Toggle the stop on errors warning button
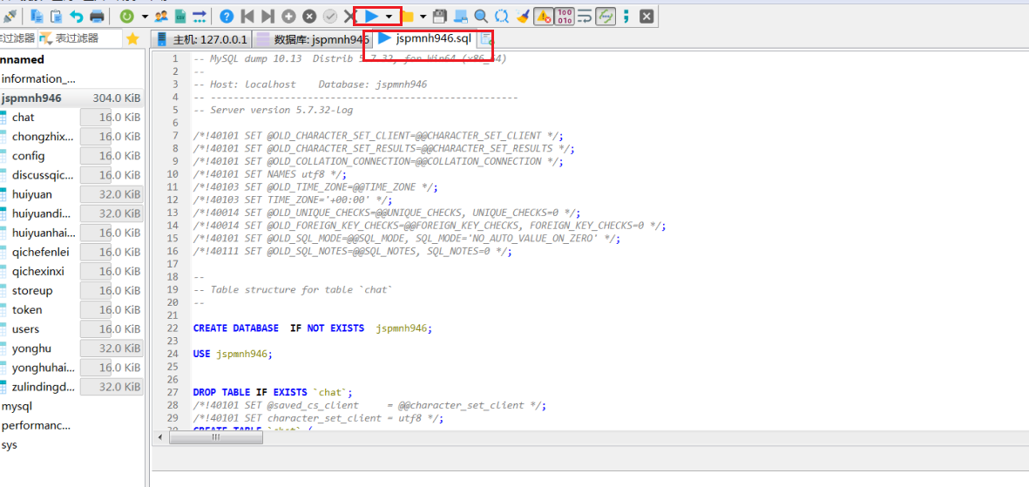 544,16
